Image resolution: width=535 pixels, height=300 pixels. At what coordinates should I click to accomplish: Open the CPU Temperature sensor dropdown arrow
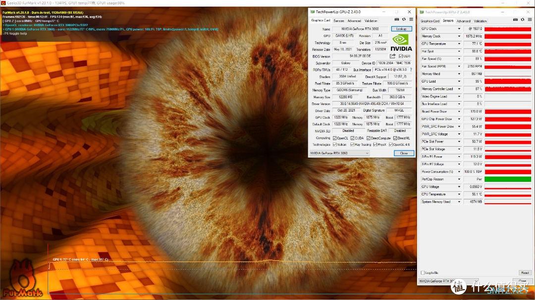pyautogui.click(x=459, y=194)
